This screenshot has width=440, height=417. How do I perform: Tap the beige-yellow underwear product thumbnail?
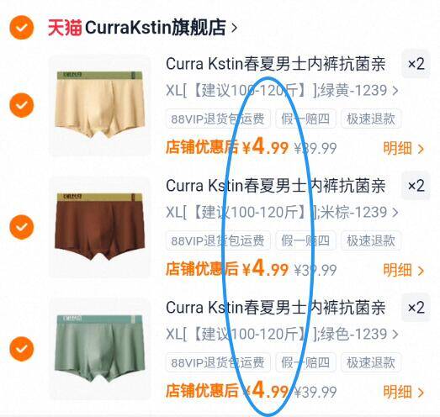(x=100, y=105)
